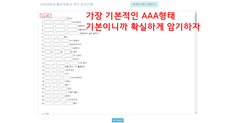
Task: Focus second input box of row 20
Action: [56, 89]
